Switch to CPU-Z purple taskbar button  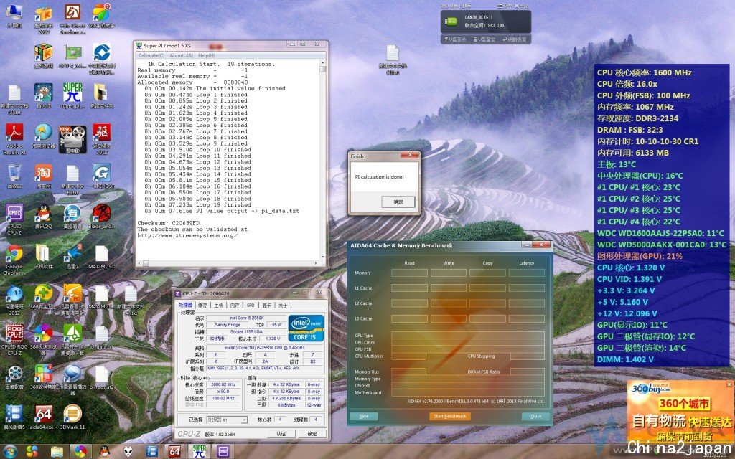tap(223, 451)
